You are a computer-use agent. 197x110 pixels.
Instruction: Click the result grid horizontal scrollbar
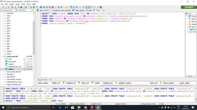[x=147, y=85]
